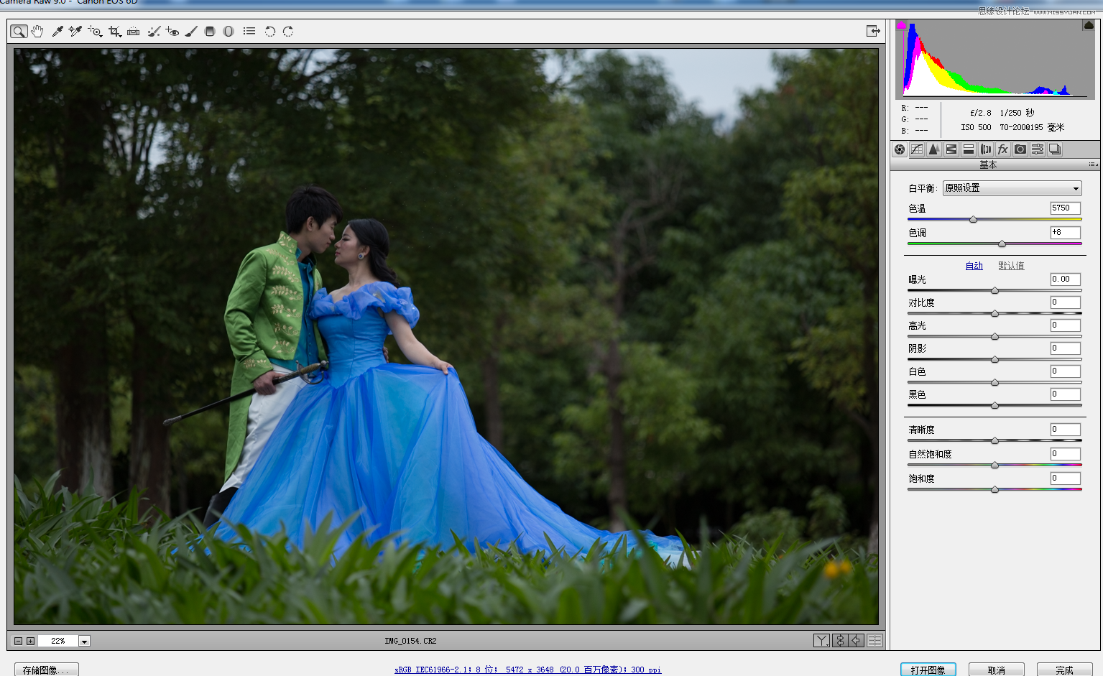Switch to the HSL / Grayscale panel tab
1103x676 pixels.
pyautogui.click(x=951, y=149)
